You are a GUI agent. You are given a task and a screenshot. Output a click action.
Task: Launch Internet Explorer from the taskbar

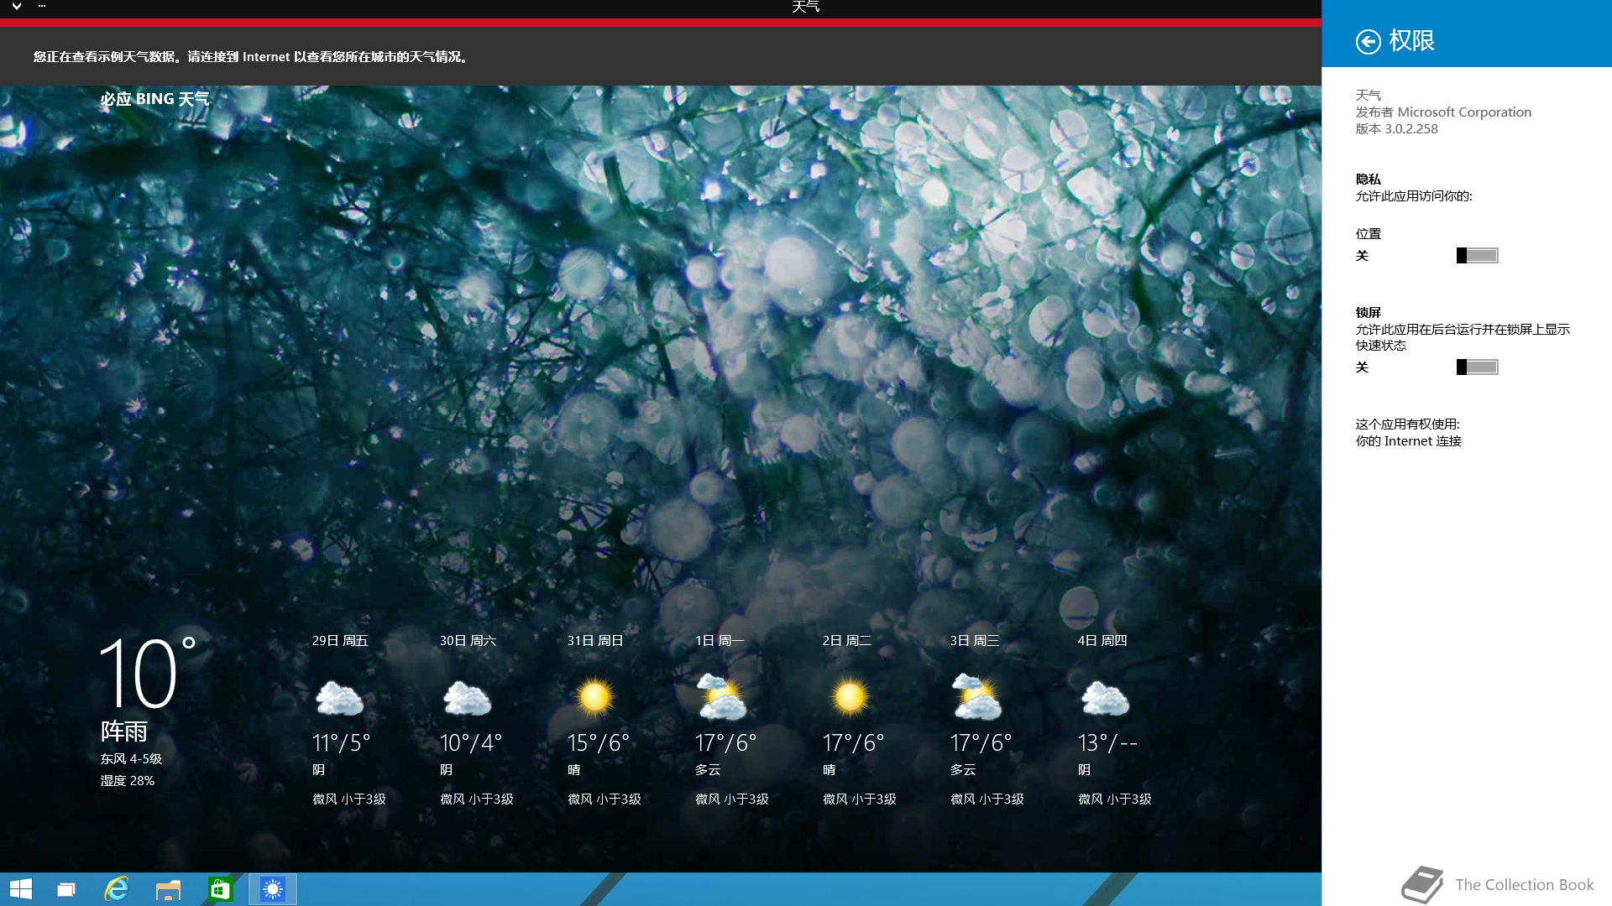point(116,889)
